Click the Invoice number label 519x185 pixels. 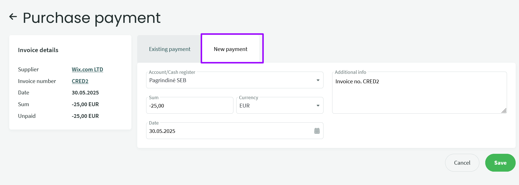coord(37,81)
